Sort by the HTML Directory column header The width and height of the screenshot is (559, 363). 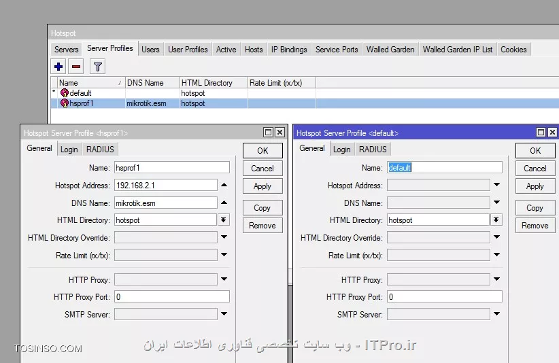(x=214, y=83)
